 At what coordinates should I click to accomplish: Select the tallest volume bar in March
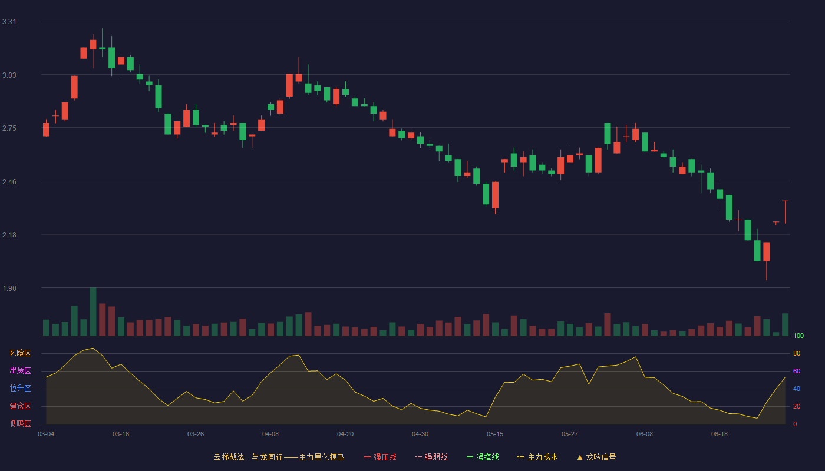click(x=93, y=311)
